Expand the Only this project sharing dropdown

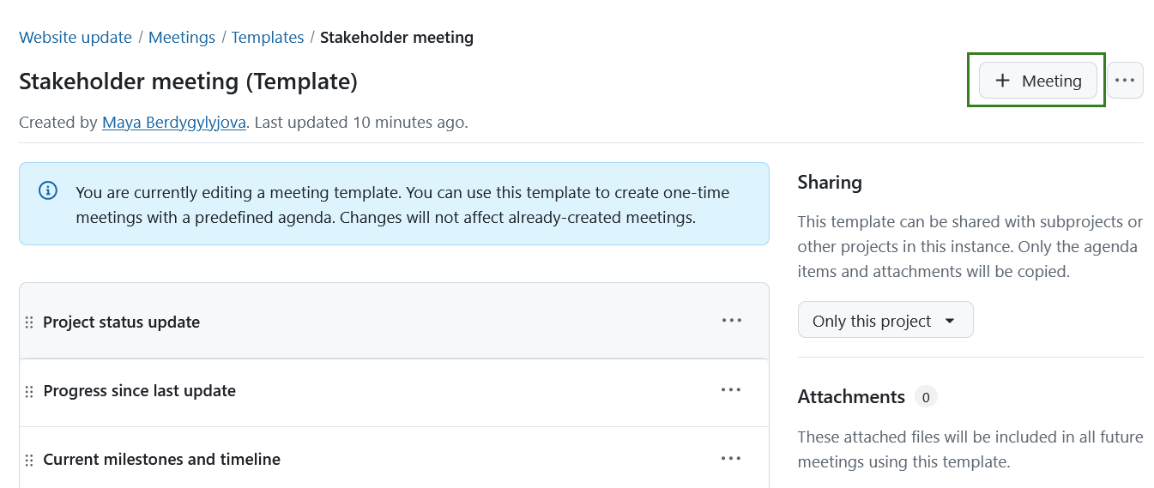[x=885, y=321]
